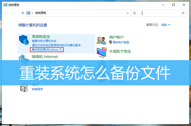This screenshot has width=191, height=126.
Task: Open 用户帐户 category heading
Action: (116, 37)
